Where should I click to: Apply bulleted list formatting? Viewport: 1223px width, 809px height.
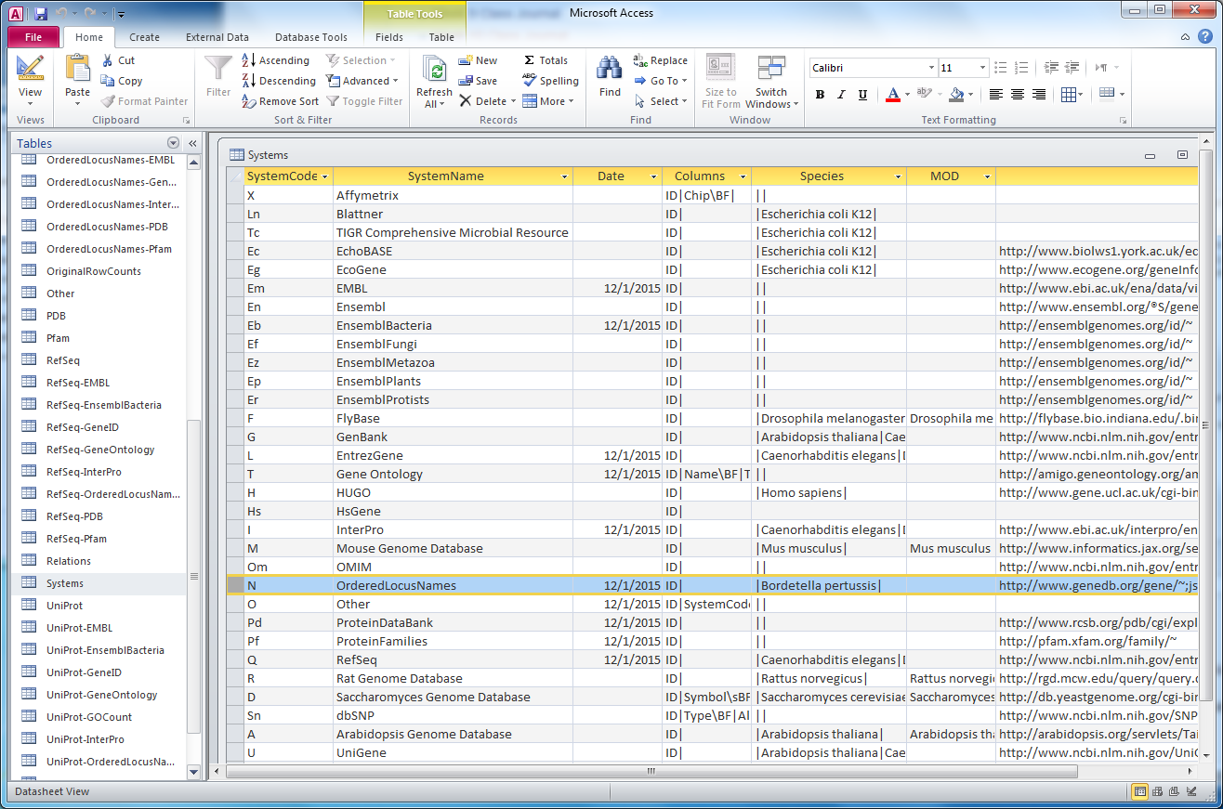[x=1000, y=68]
